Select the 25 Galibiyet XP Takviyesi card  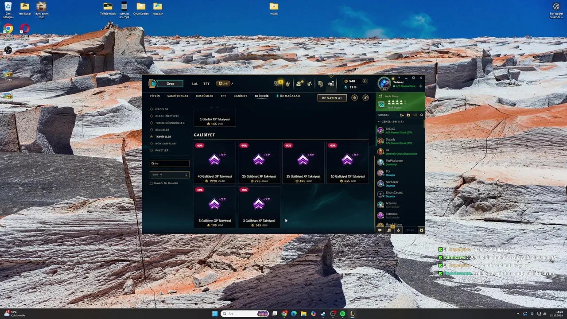pyautogui.click(x=259, y=163)
